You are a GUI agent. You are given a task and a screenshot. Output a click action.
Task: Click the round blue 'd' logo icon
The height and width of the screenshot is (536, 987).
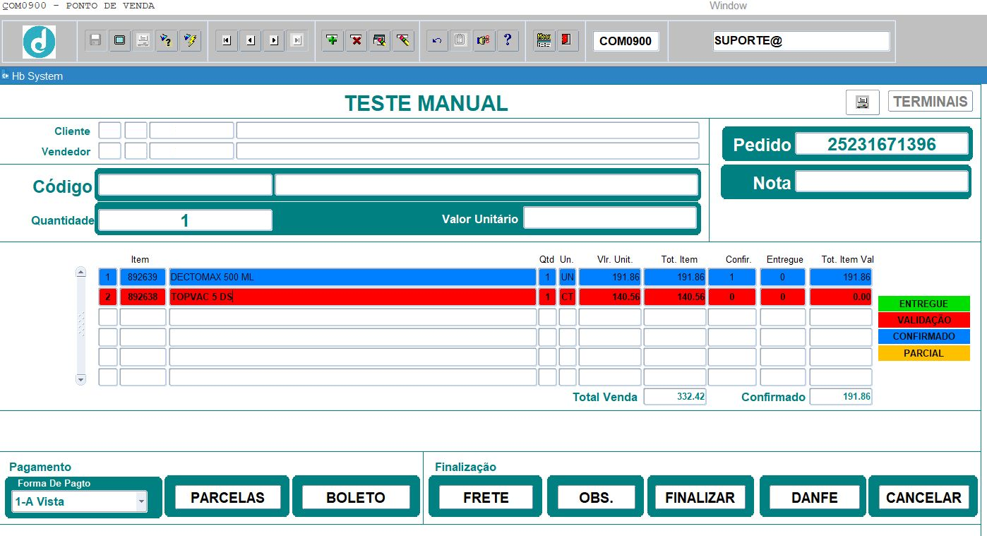pyautogui.click(x=39, y=41)
